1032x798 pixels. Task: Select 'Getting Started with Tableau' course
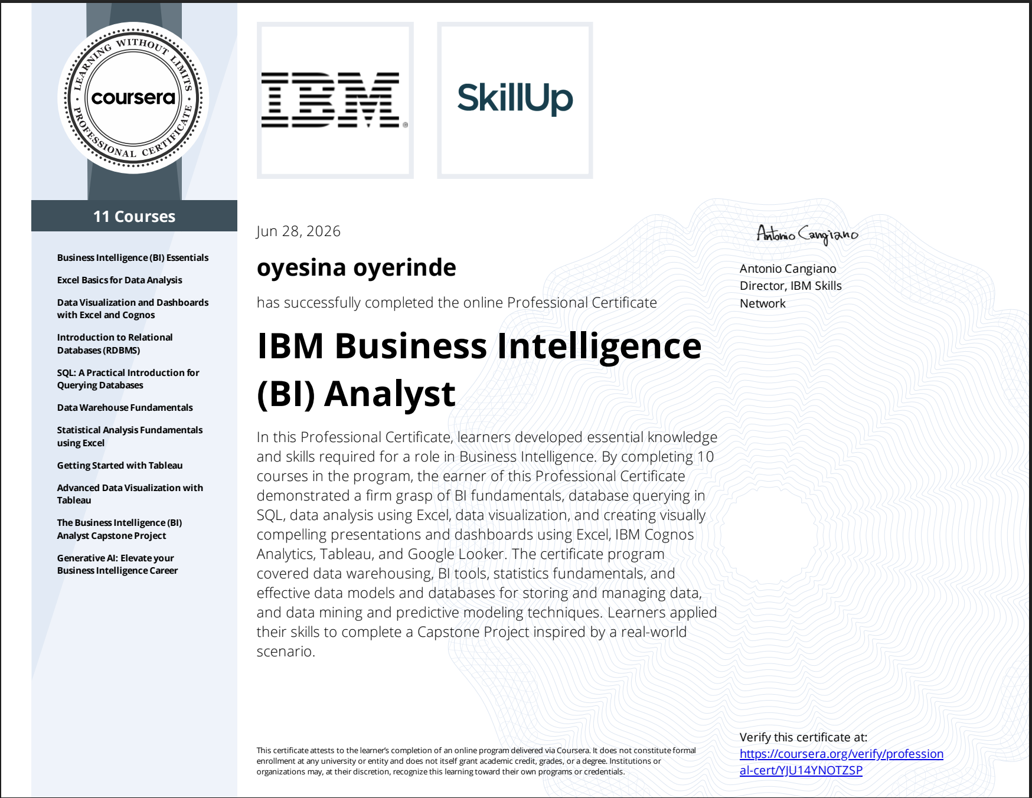(120, 465)
